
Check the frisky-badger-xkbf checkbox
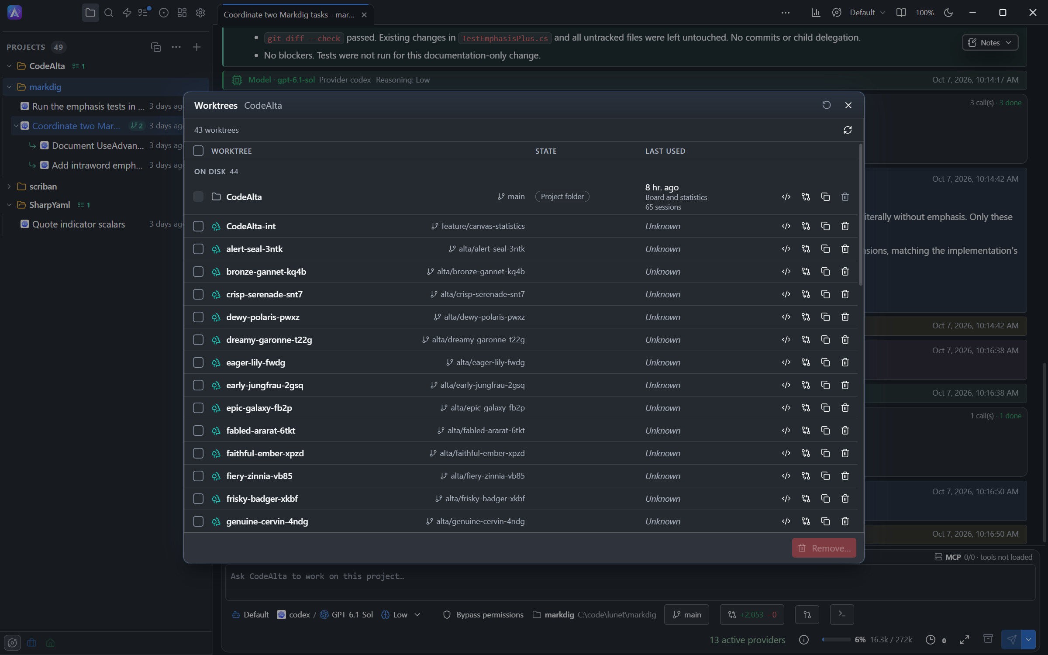[x=198, y=498]
